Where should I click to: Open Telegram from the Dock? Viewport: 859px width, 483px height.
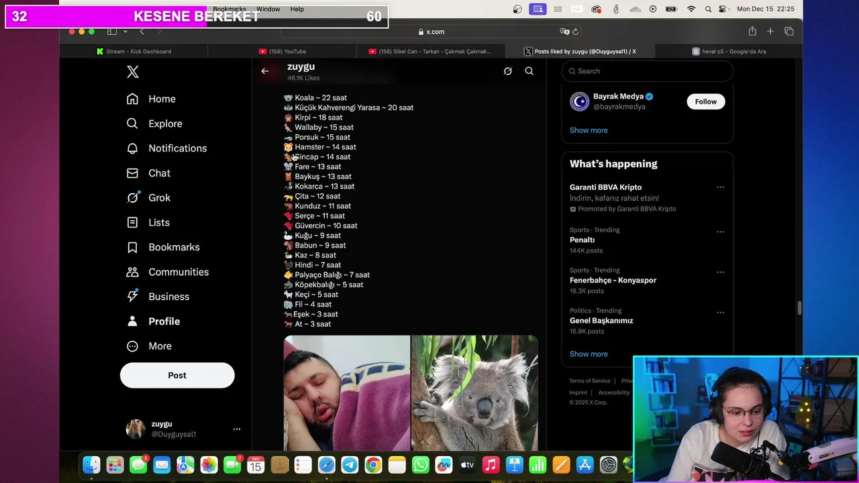[350, 464]
